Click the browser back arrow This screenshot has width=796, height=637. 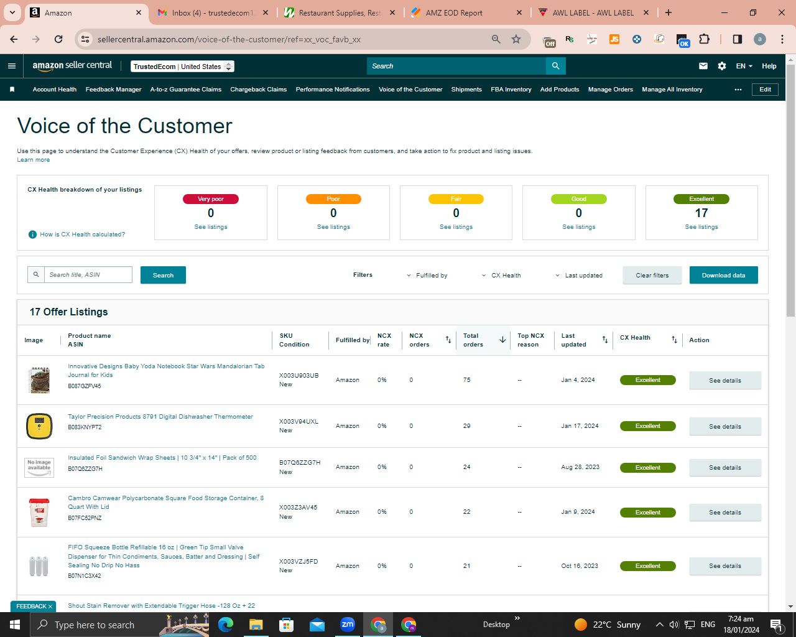tap(14, 39)
